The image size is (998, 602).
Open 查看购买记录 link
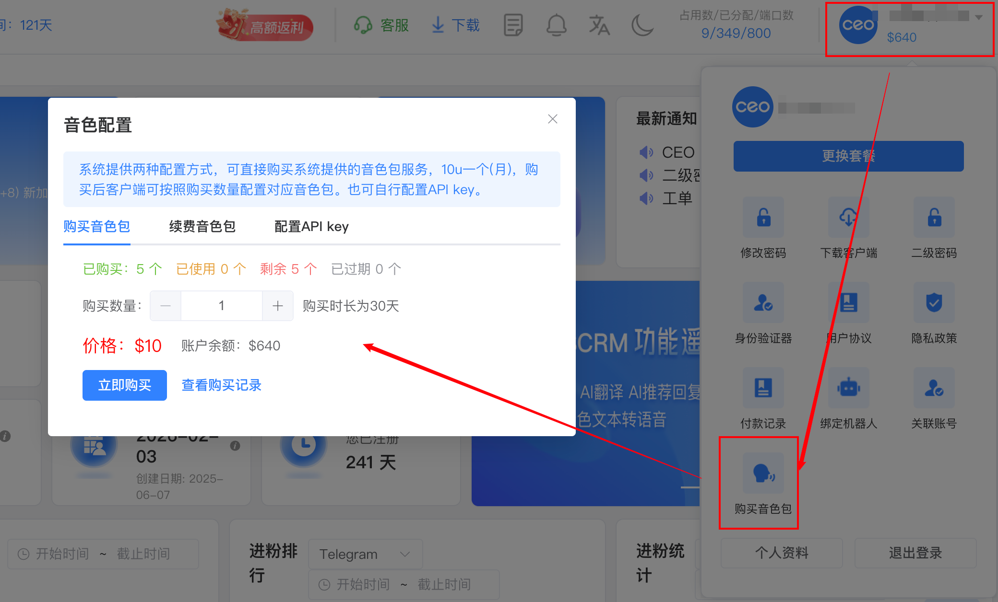point(221,385)
